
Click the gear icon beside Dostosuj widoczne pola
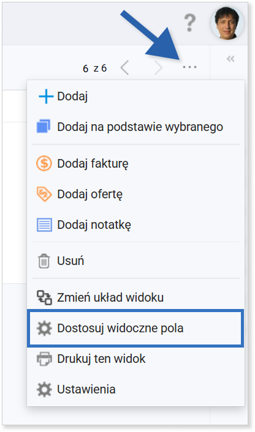(44, 328)
